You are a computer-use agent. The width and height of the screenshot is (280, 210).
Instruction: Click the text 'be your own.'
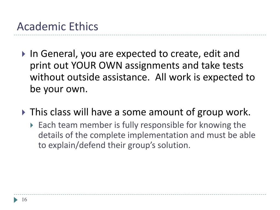click(x=59, y=89)
